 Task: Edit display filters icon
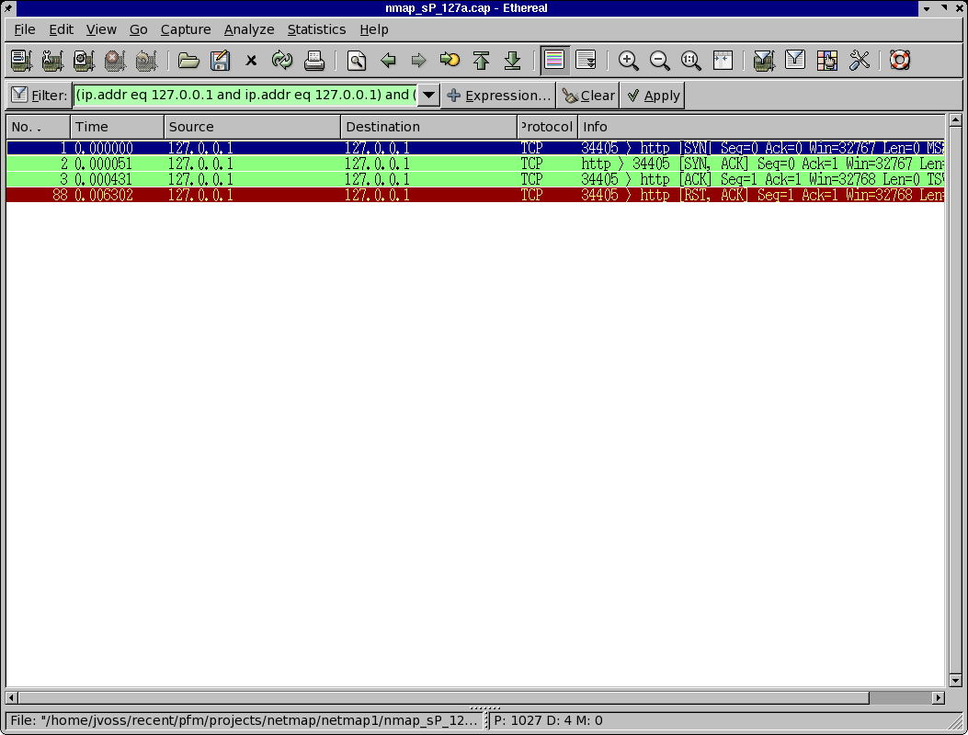pyautogui.click(x=796, y=61)
